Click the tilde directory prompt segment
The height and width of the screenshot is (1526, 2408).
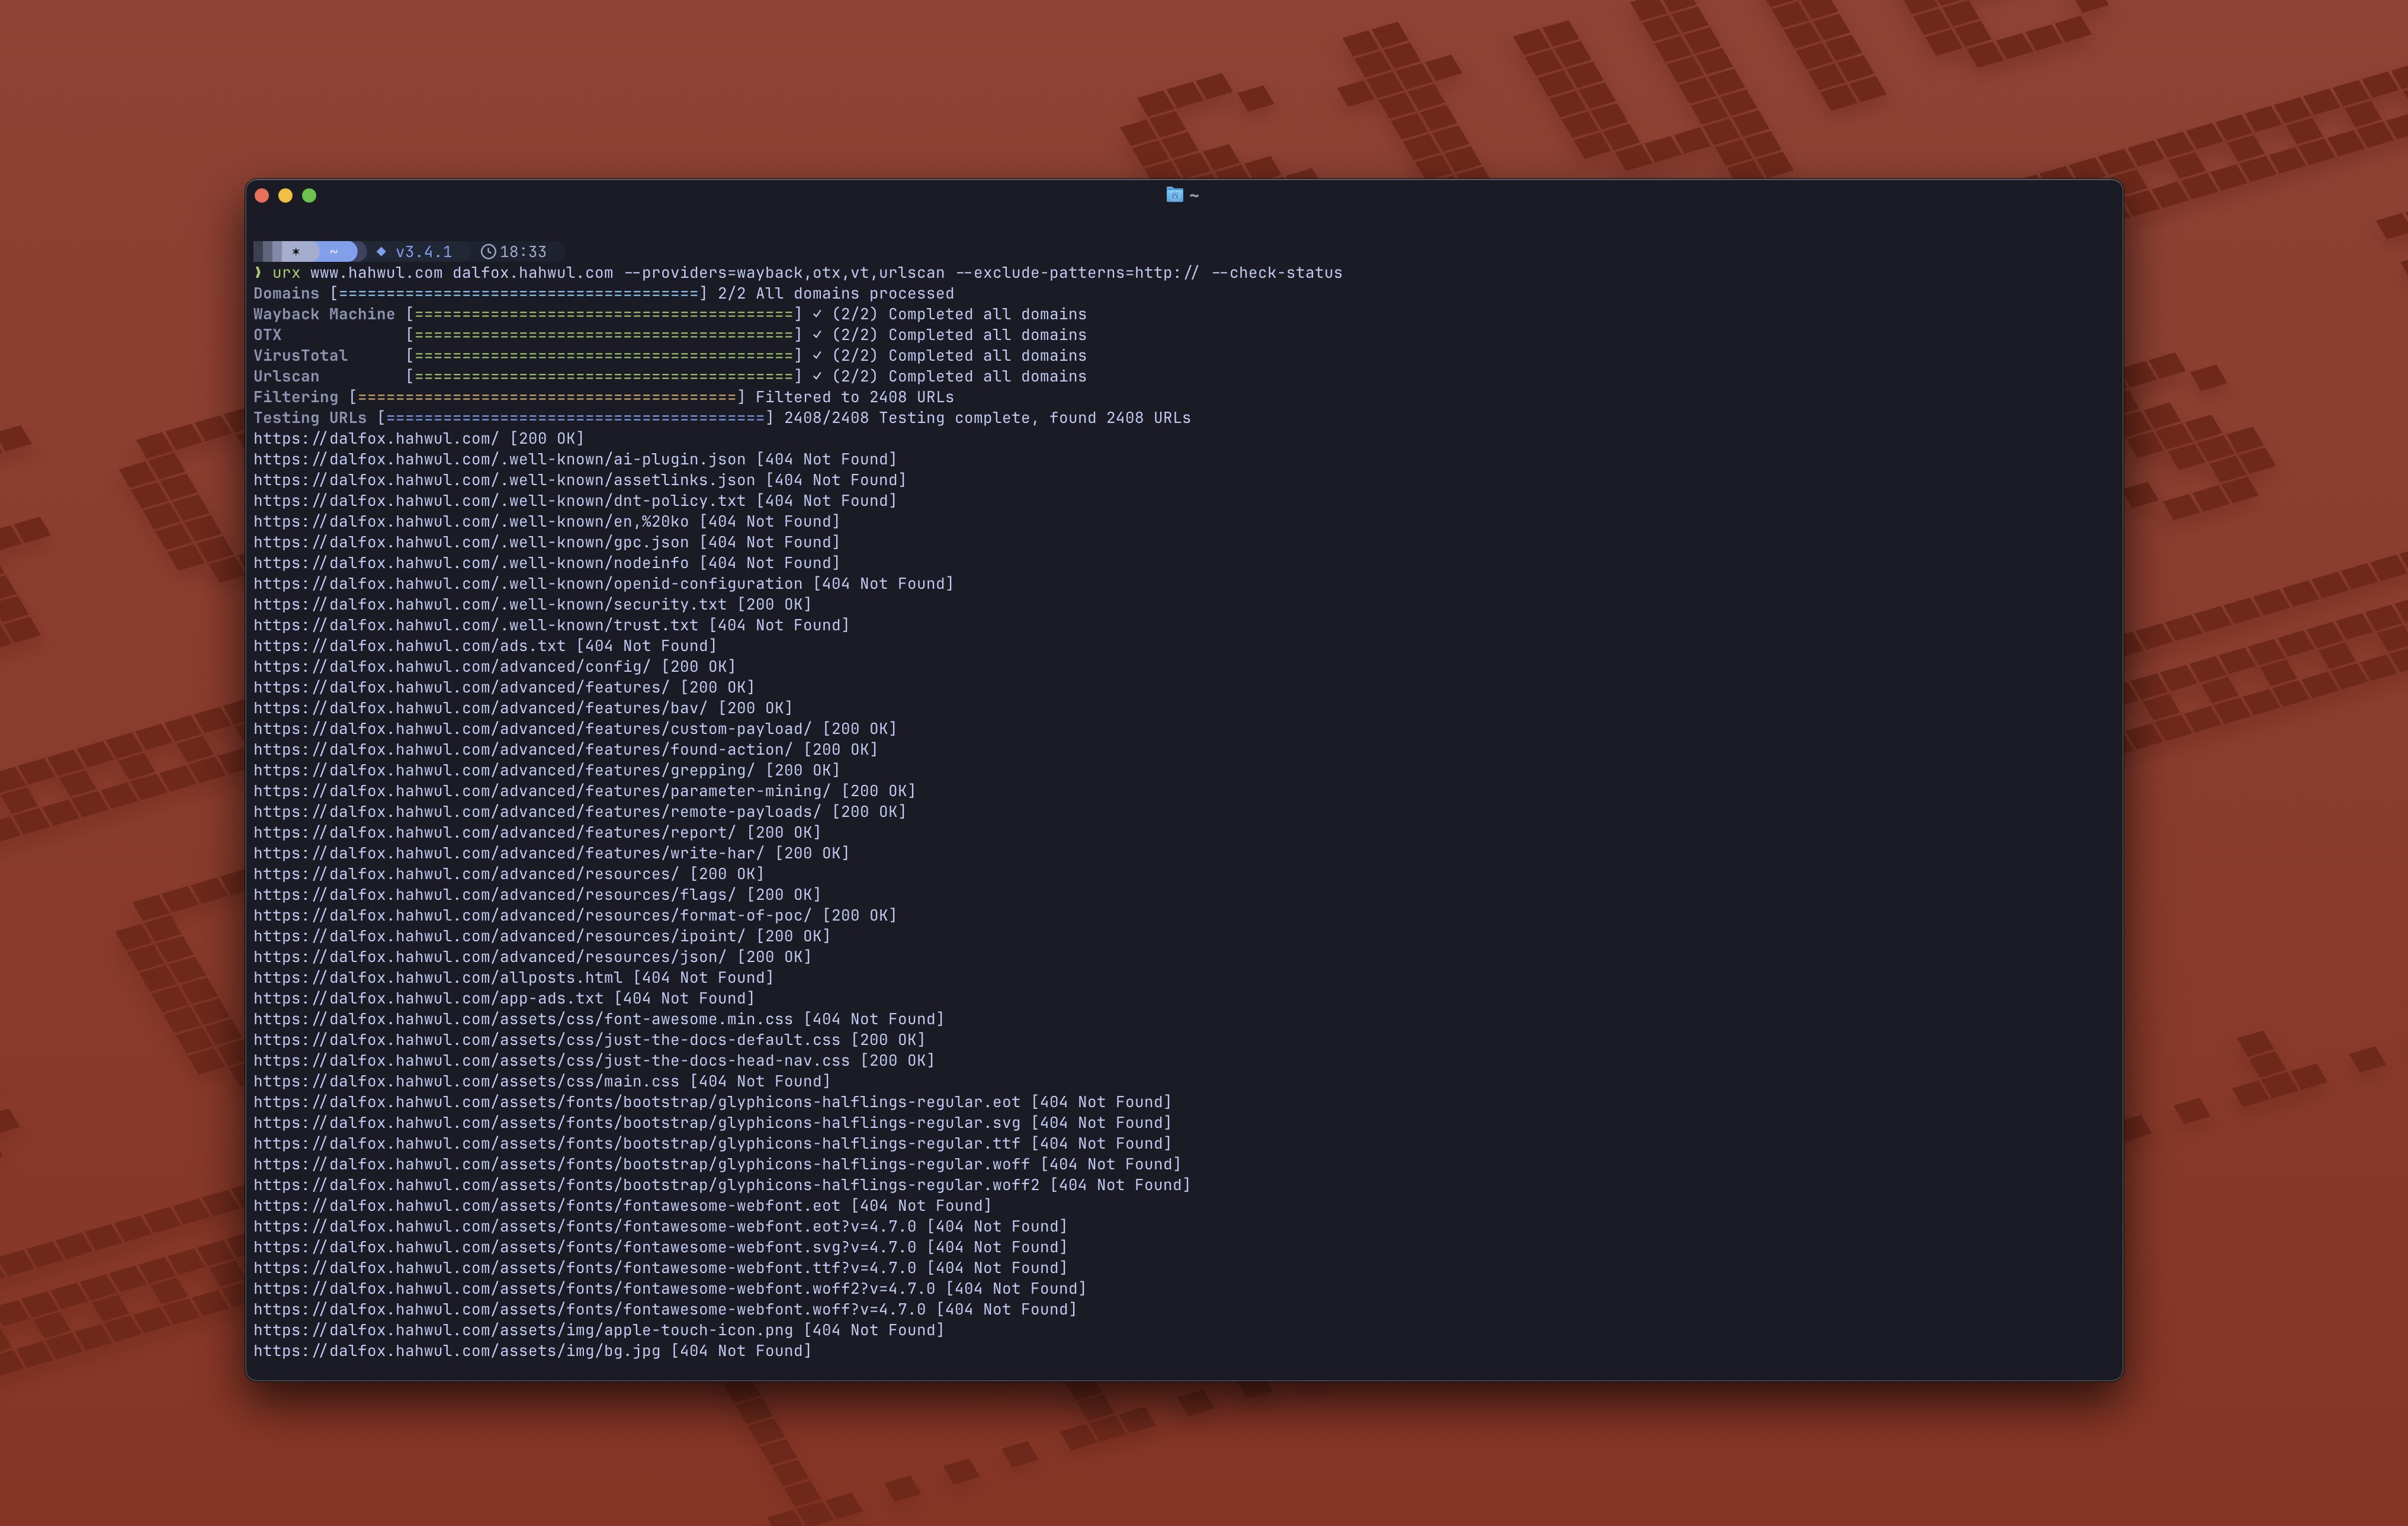(x=334, y=252)
